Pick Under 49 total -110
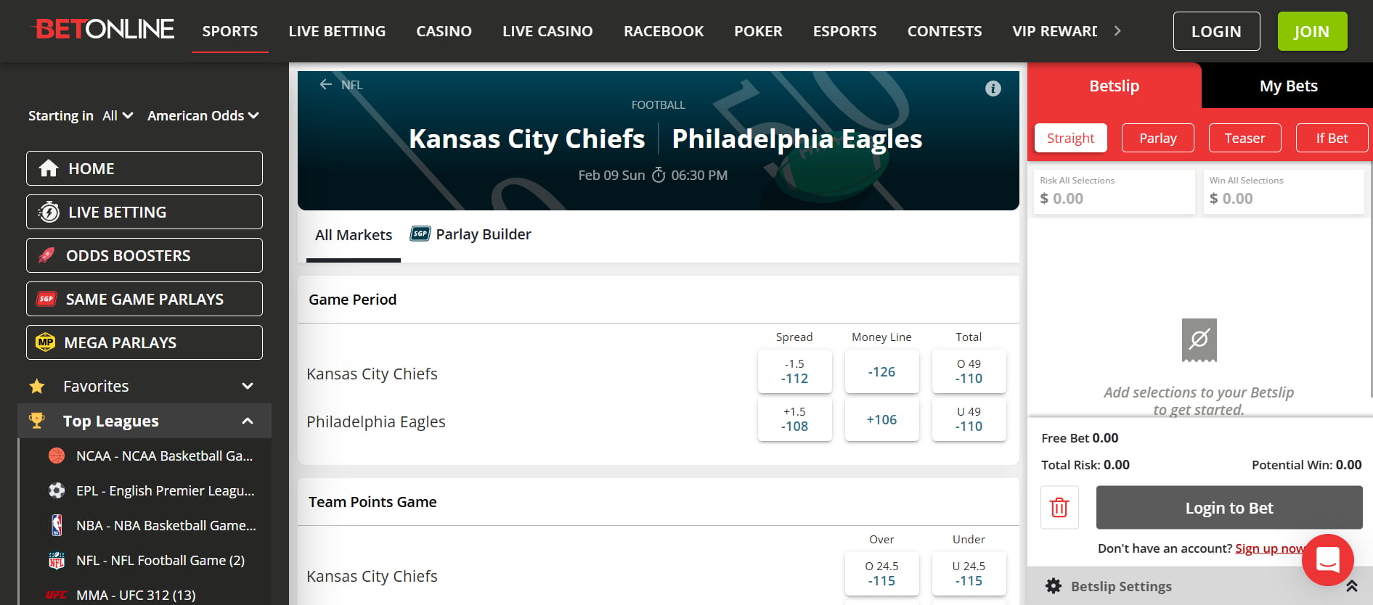Screen dimensions: 1373x605 [969, 419]
